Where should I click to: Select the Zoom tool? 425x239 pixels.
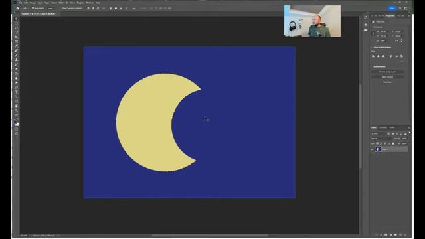pos(16,110)
